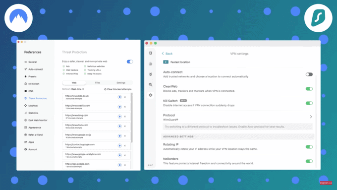Click the 4.4.1 version number in Surfshark
The height and width of the screenshot is (190, 337).
[x=151, y=165]
